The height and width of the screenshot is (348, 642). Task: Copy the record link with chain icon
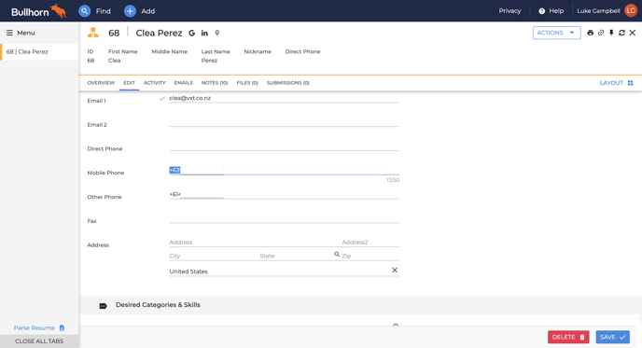(x=601, y=33)
